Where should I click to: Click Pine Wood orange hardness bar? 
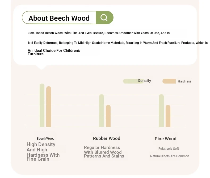168,116
